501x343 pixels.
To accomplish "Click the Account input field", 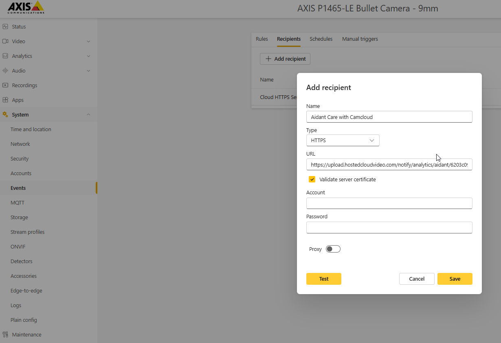I will pyautogui.click(x=389, y=203).
